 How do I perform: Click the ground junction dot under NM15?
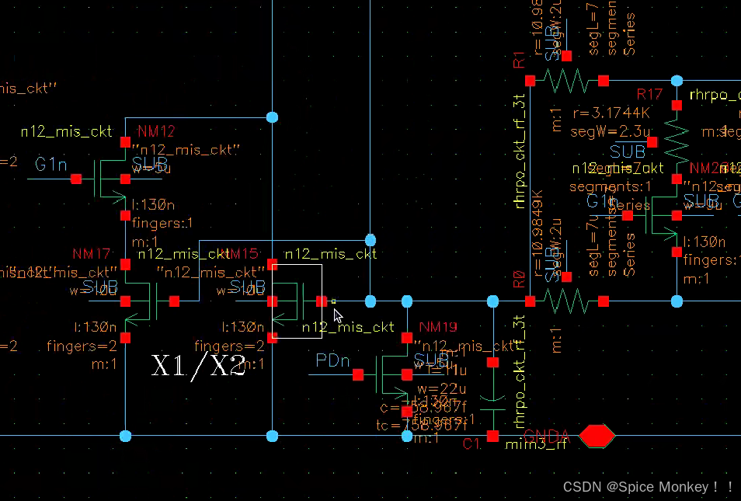(272, 436)
